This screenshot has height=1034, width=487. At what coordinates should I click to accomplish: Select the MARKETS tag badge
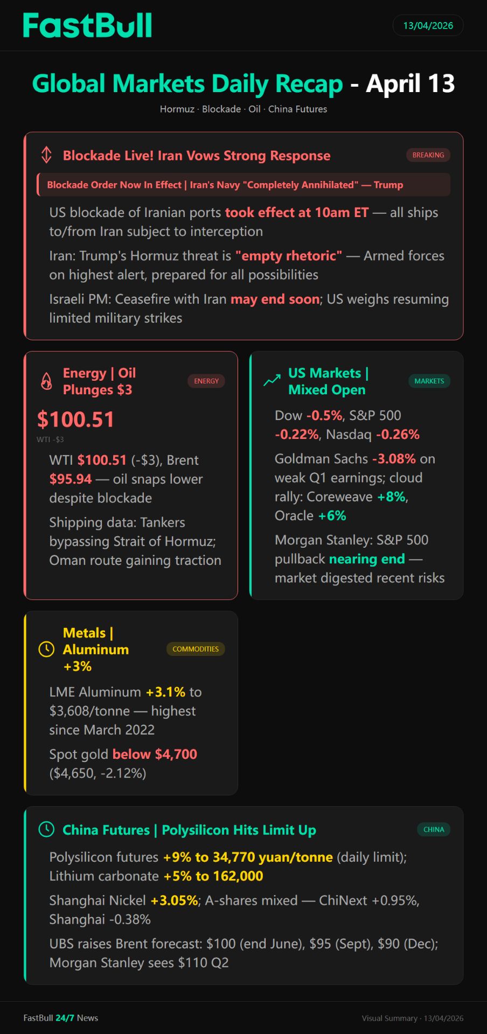(x=429, y=381)
